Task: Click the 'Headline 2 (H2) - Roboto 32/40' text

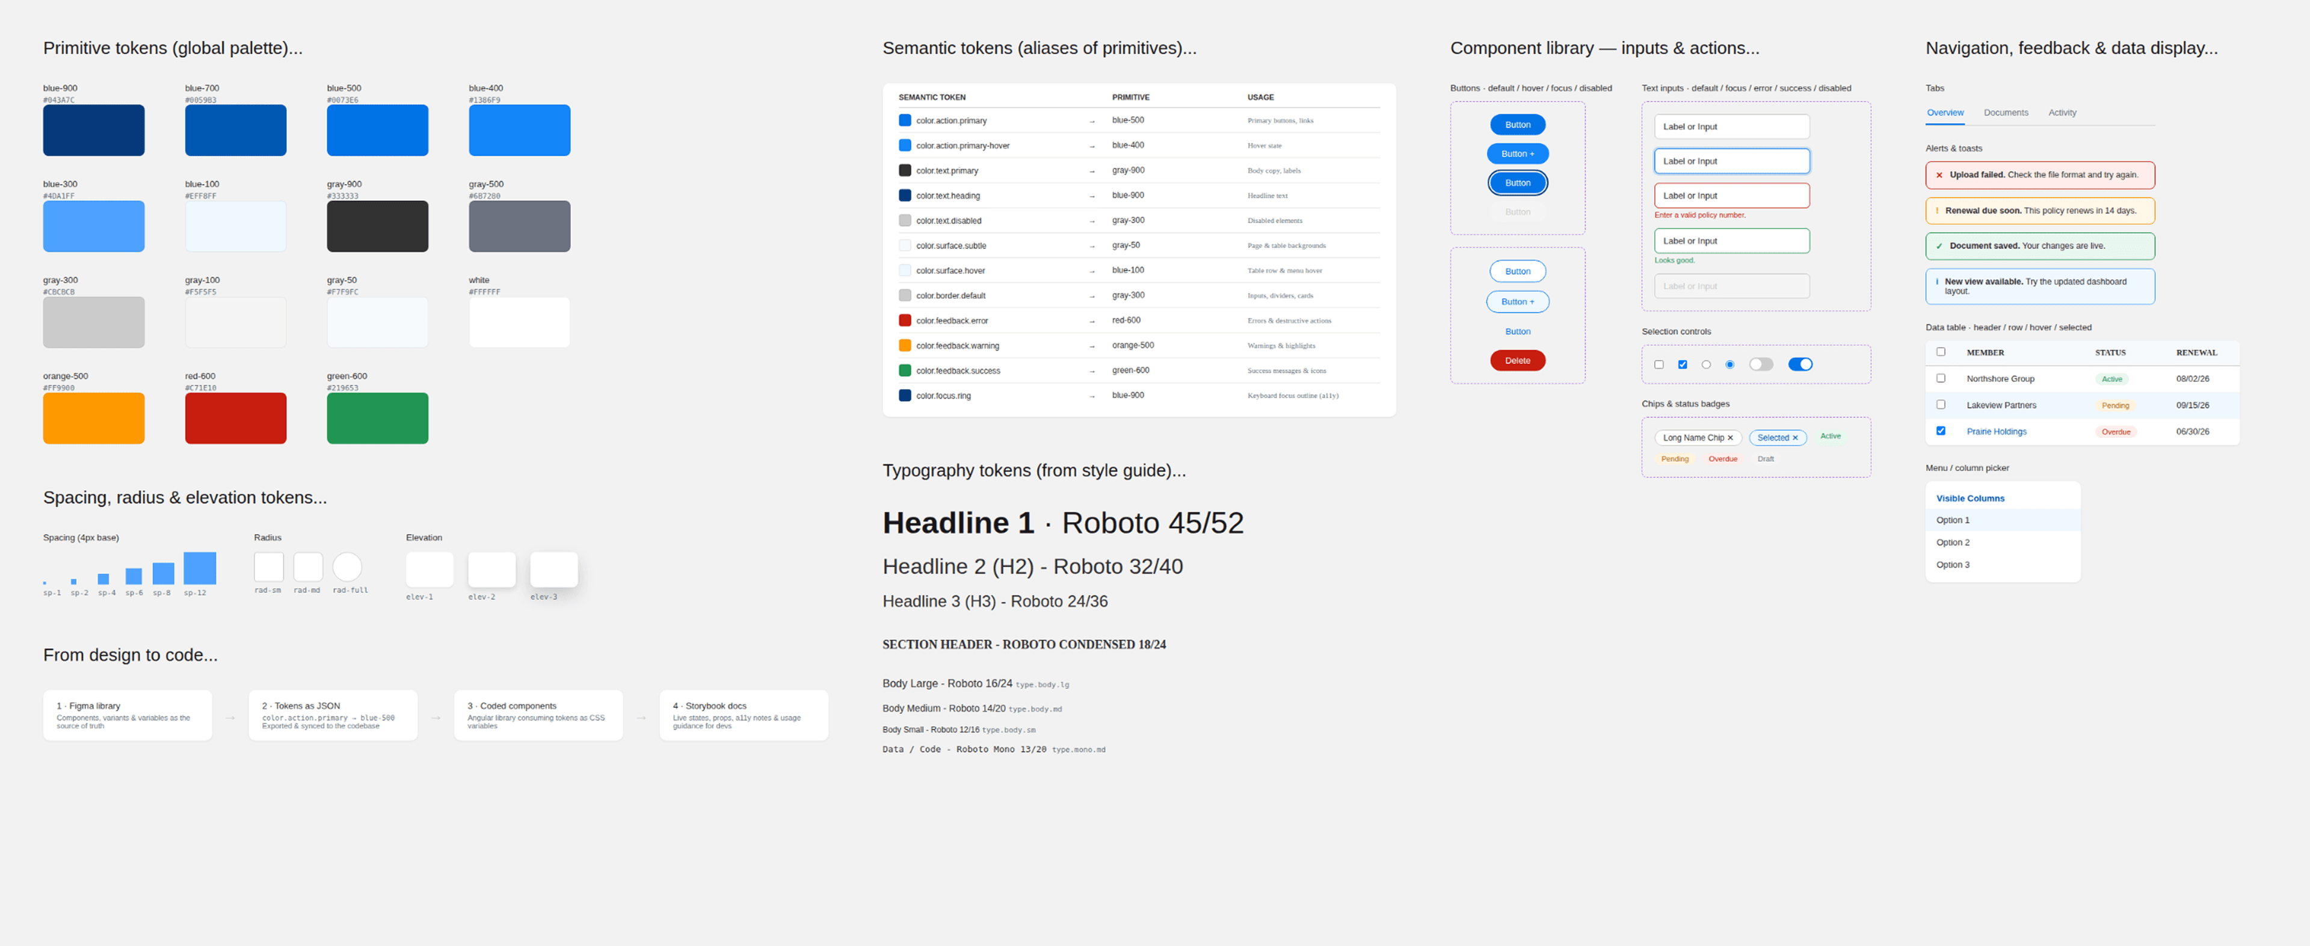Action: coord(1032,567)
